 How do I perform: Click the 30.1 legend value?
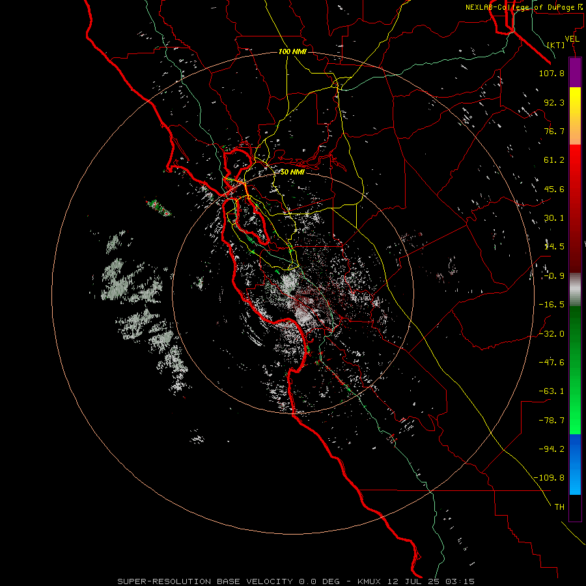(554, 218)
